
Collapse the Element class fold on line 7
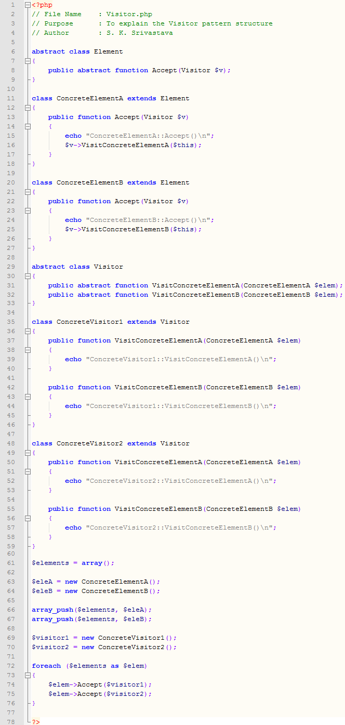[x=28, y=61]
